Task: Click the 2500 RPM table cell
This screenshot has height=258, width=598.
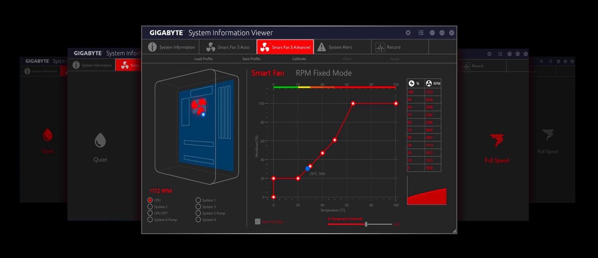Action: tap(433, 107)
